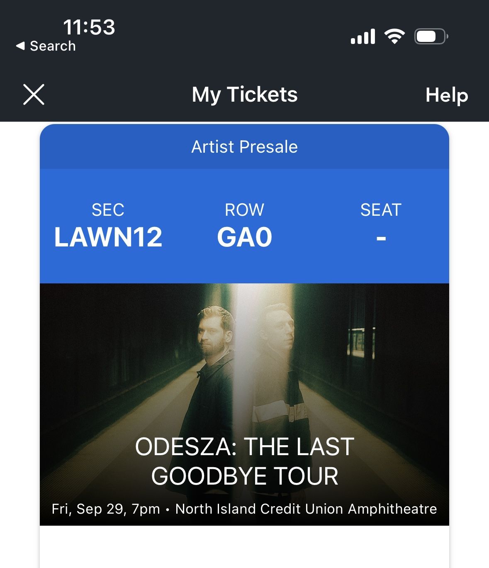Tap the 11:53 clock
Screen dimensions: 489x568
click(89, 27)
